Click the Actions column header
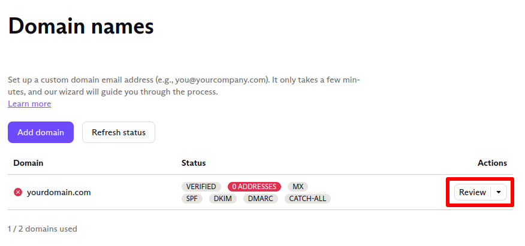The height and width of the screenshot is (246, 525). click(492, 163)
